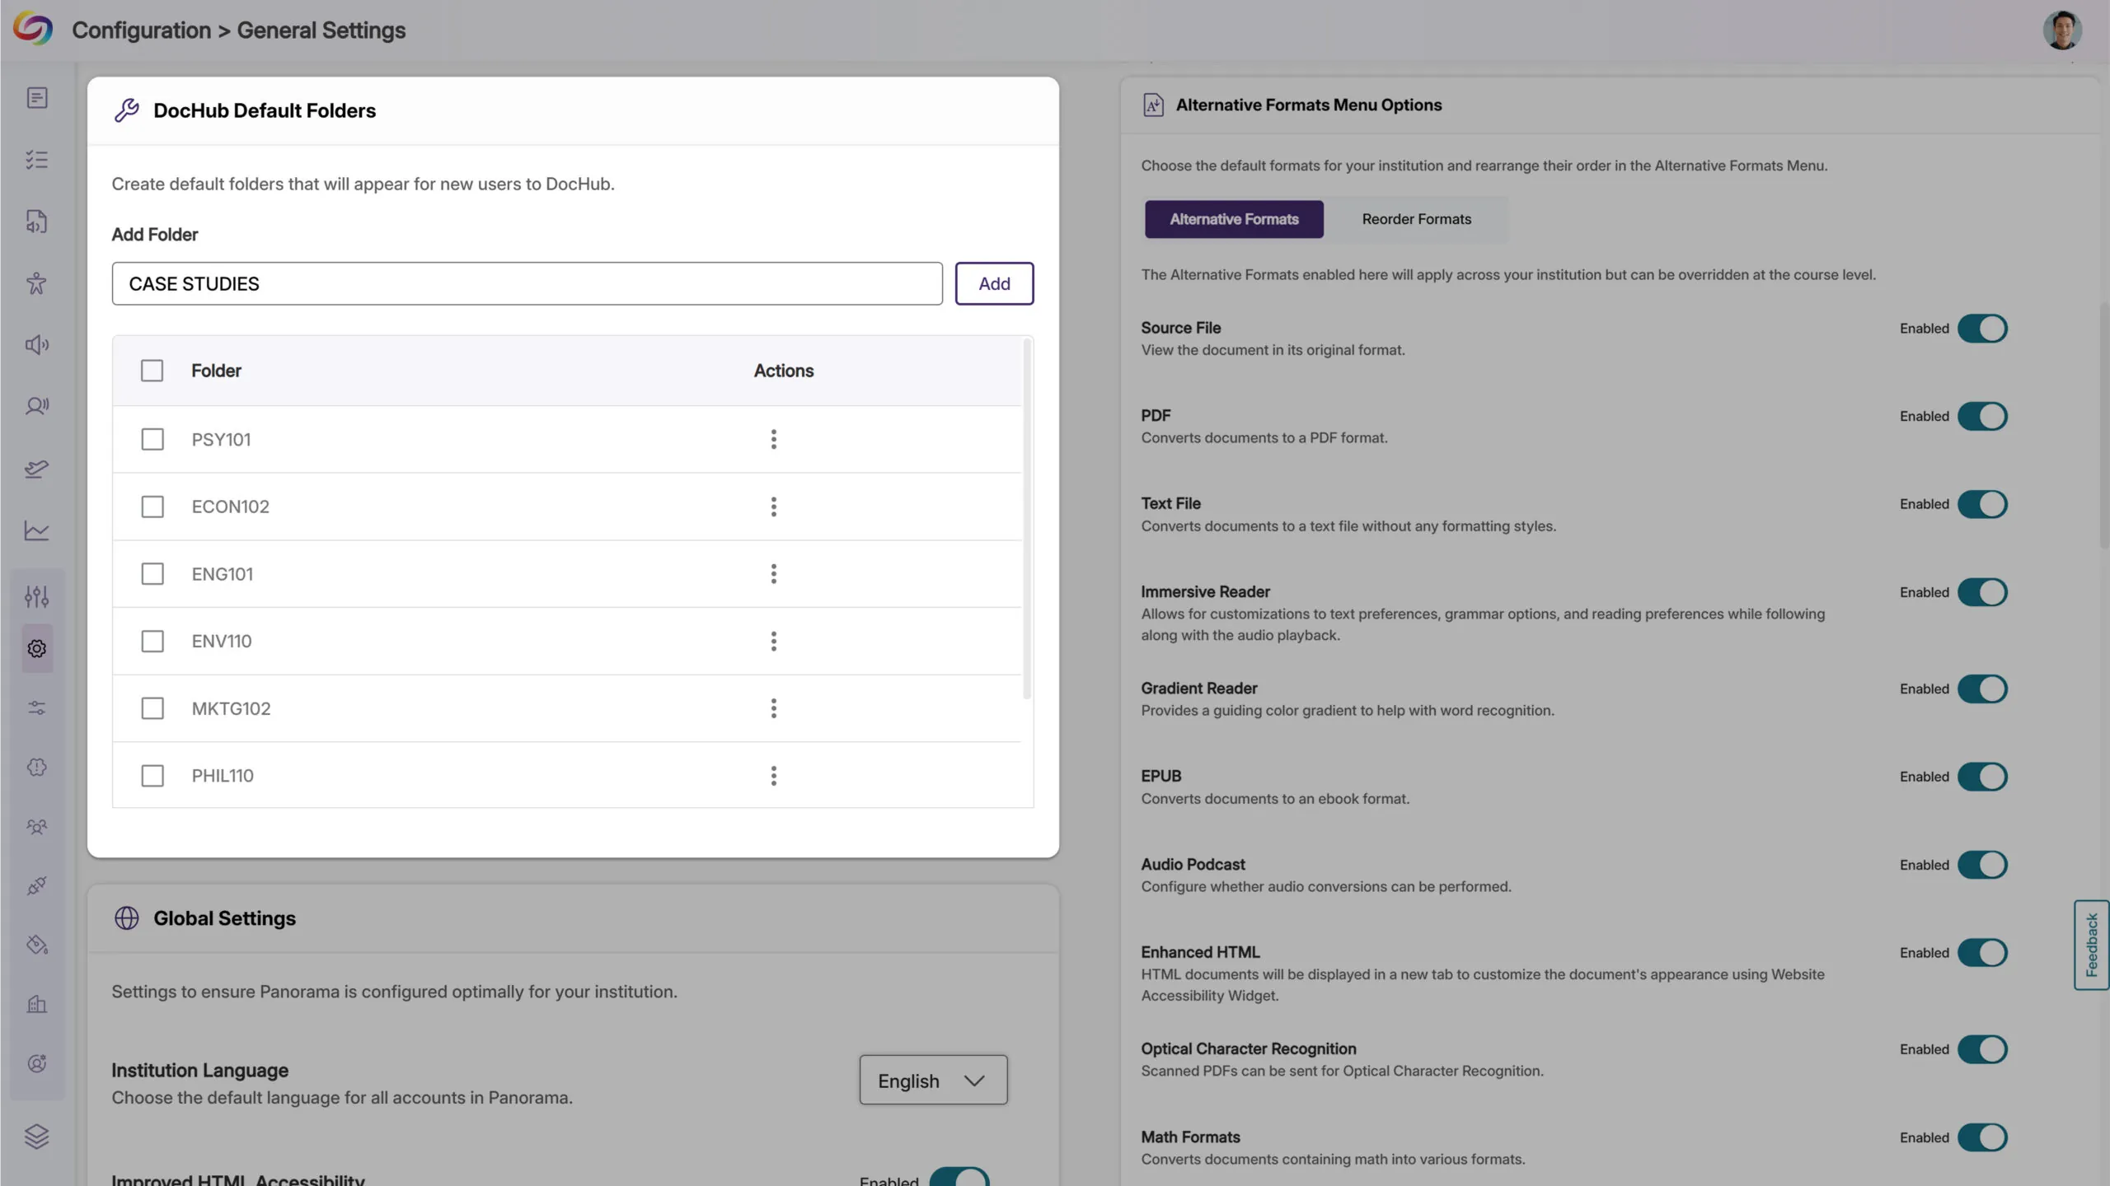Click the vertical sliders configuration sidebar icon
This screenshot has height=1186, width=2110.
pyautogui.click(x=36, y=595)
